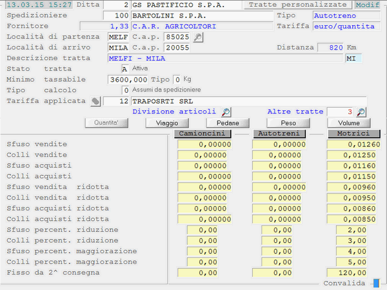The height and width of the screenshot is (290, 387).
Task: Click the Modif mode label
Action: click(368, 5)
